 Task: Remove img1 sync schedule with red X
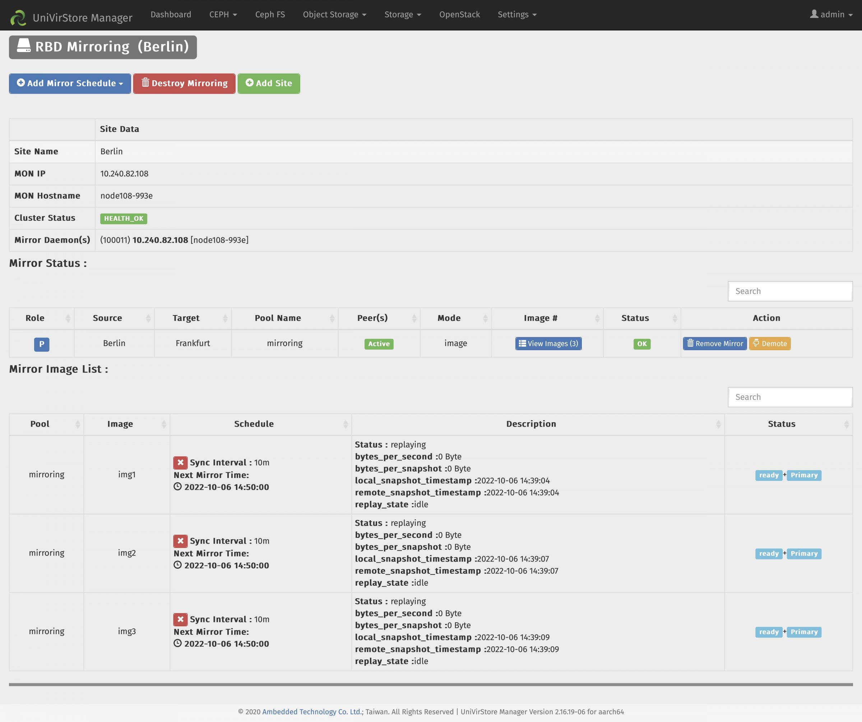click(180, 463)
